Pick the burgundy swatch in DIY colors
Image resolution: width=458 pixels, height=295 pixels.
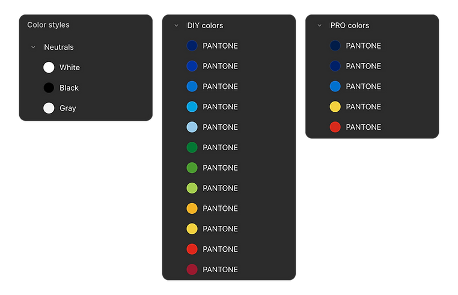[192, 269]
